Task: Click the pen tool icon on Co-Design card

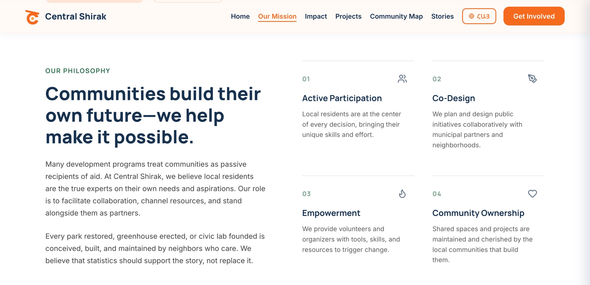Action: tap(533, 79)
